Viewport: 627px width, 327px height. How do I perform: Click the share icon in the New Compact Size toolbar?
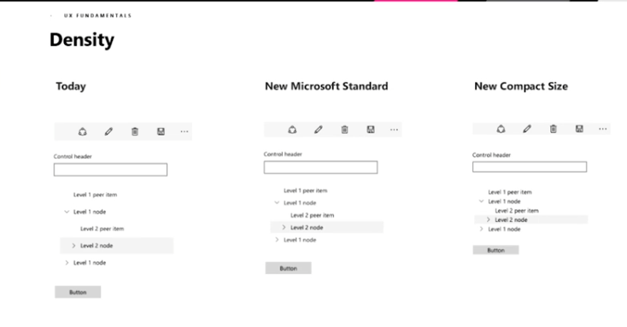(x=501, y=129)
